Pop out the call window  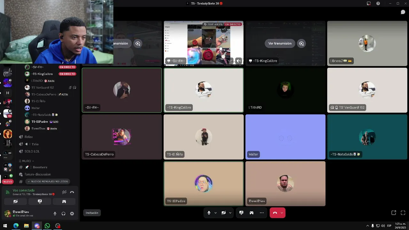coord(394,213)
